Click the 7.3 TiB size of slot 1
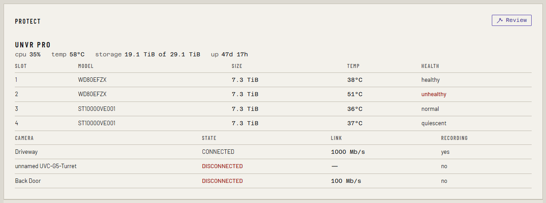The height and width of the screenshot is (203, 546). click(x=245, y=80)
